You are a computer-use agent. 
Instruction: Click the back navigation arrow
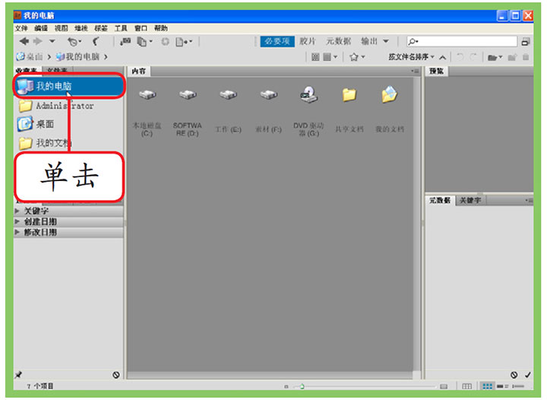point(24,41)
